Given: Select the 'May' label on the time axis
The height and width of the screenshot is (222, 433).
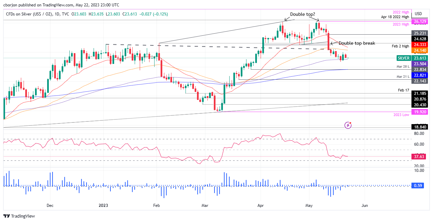Looking at the screenshot, I should (309, 205).
